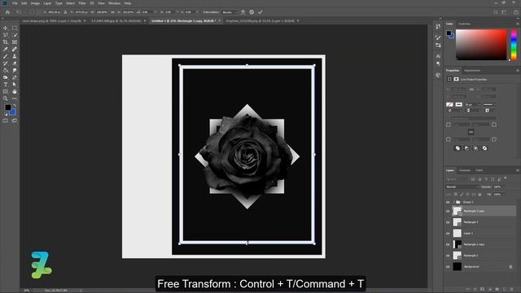Open the Opacity slider dropdown arrow

505,187
